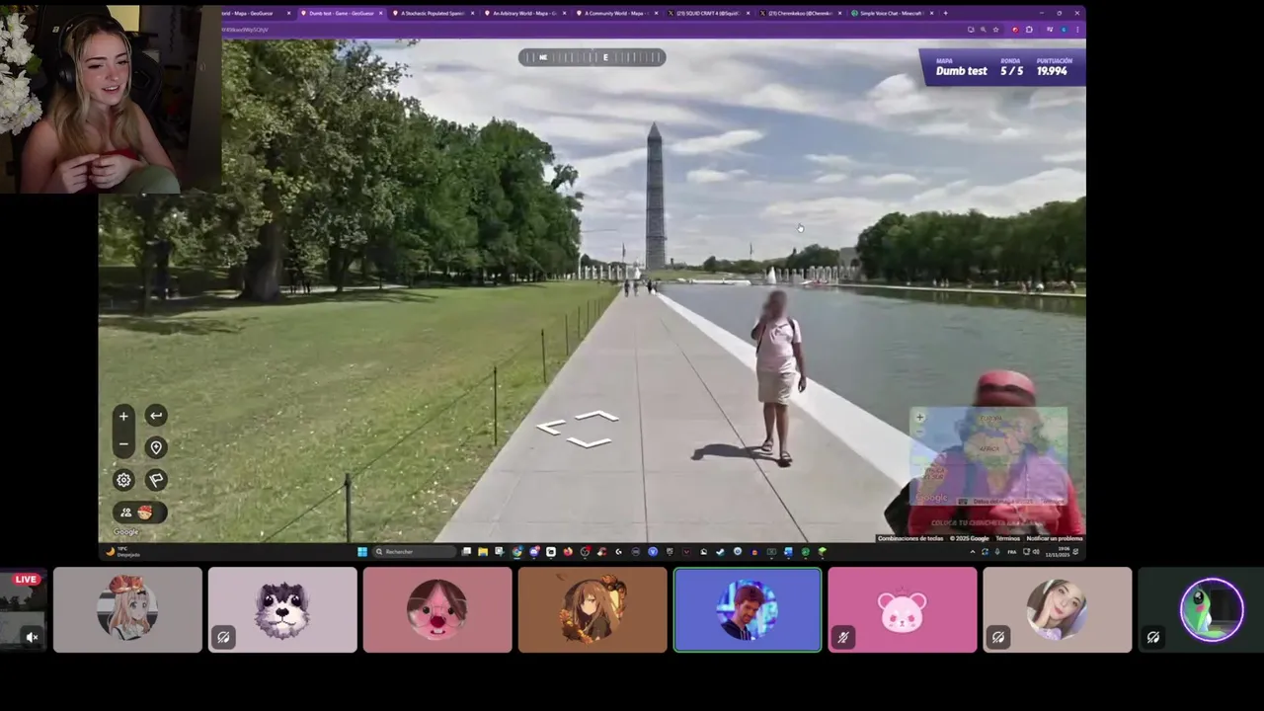This screenshot has height=711, width=1264.
Task: Switch to An Arbitrary World tab
Action: [x=526, y=13]
